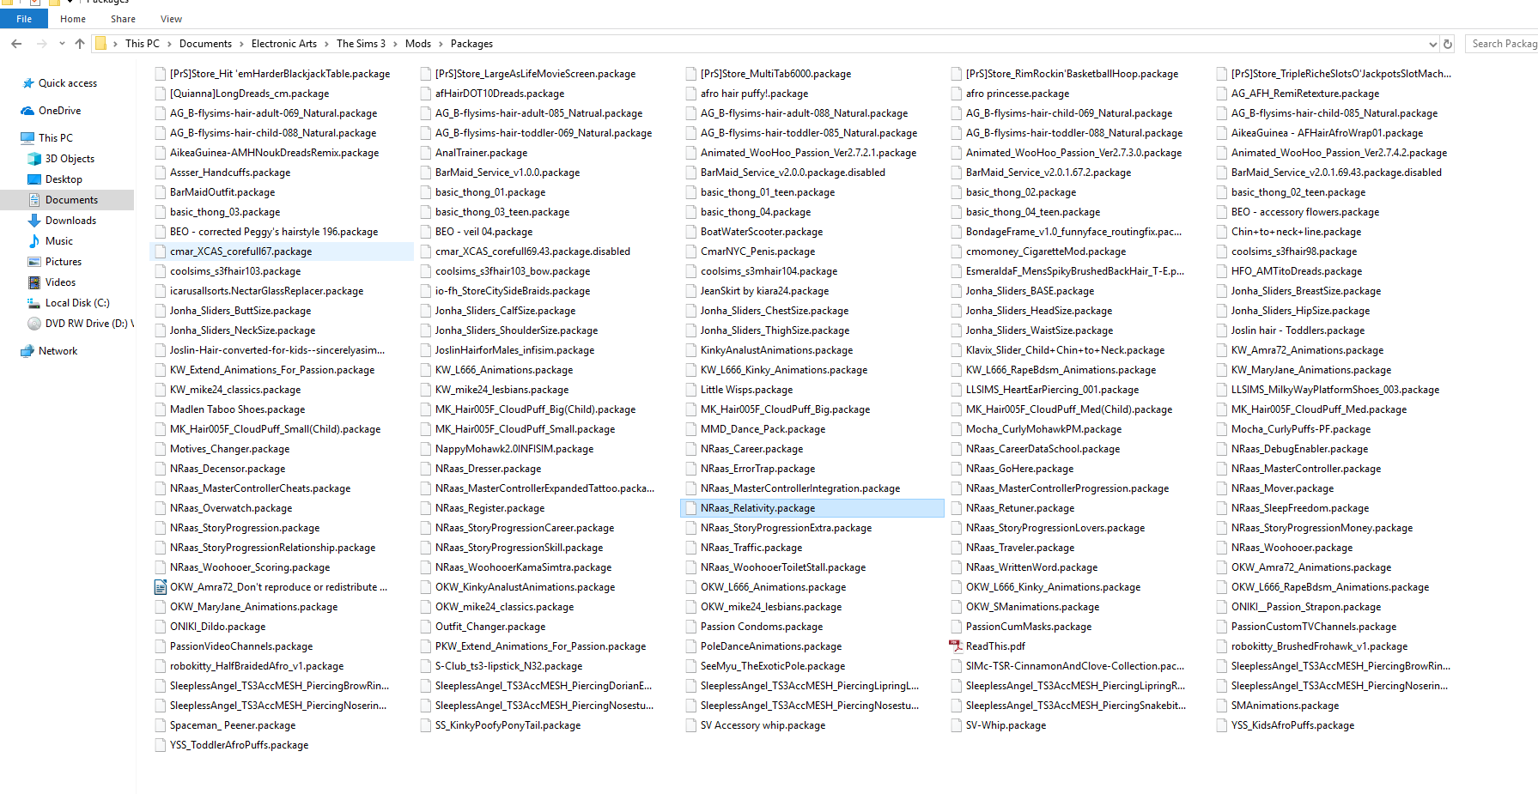This screenshot has height=794, width=1538.
Task: Select OKW_Amra72_Don't reproduce document icon
Action: click(x=160, y=587)
